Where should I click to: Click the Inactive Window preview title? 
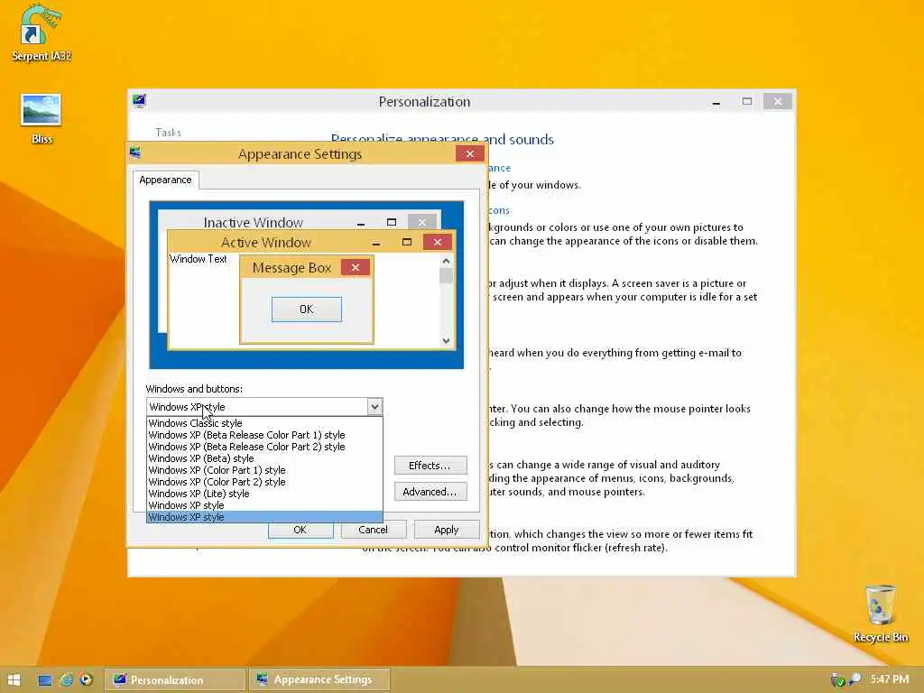point(254,222)
